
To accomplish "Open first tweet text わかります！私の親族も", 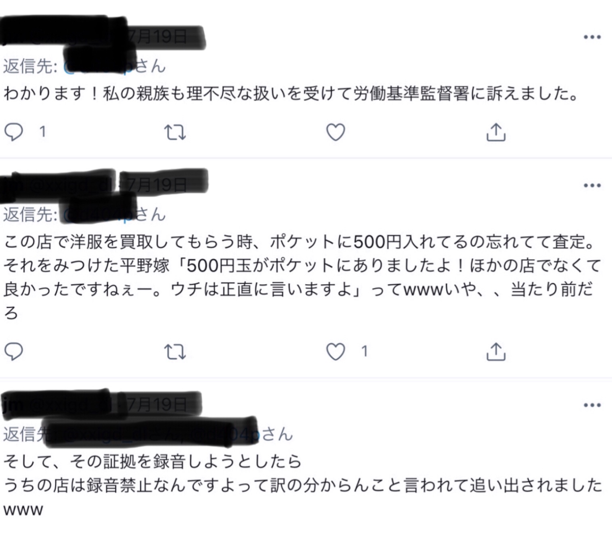I will [291, 94].
